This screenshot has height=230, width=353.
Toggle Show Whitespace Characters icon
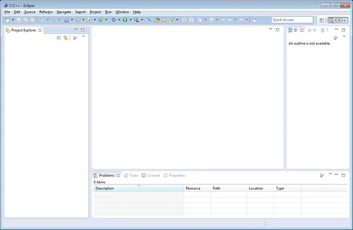[x=191, y=20]
